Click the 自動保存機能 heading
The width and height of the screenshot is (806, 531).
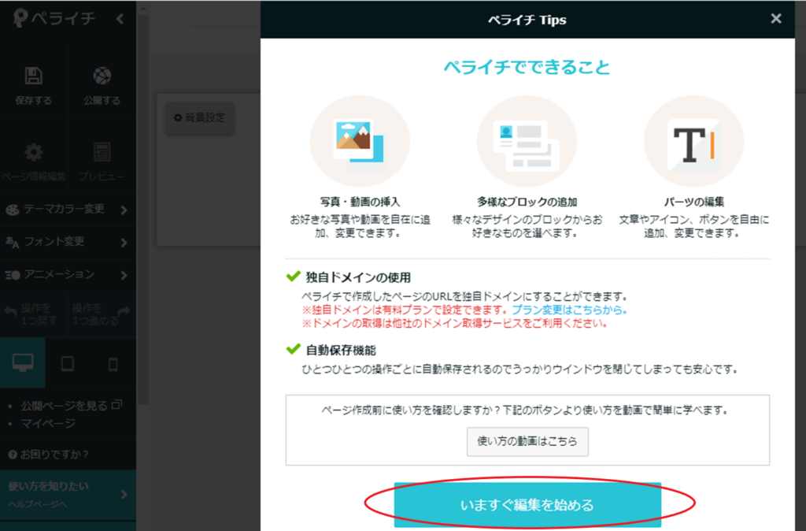[341, 351]
